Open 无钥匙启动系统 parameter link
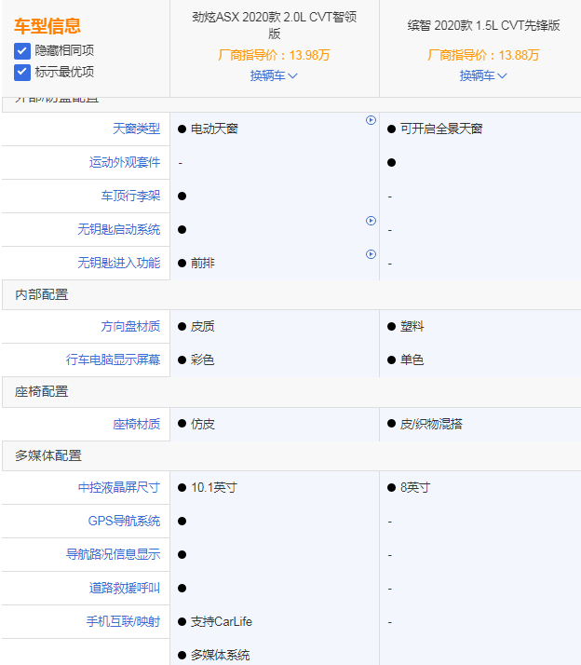The image size is (581, 665). tap(119, 229)
